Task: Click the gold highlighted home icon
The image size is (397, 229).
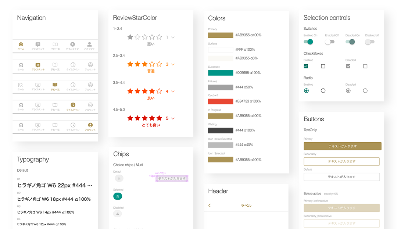Action: (x=21, y=44)
